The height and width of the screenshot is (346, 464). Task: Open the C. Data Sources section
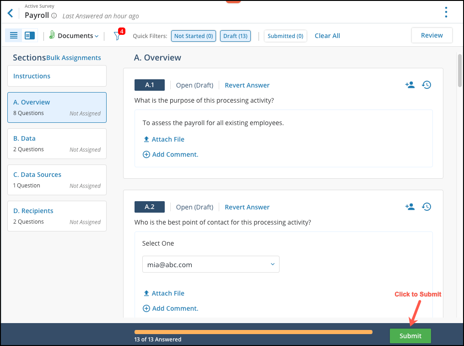[57, 180]
